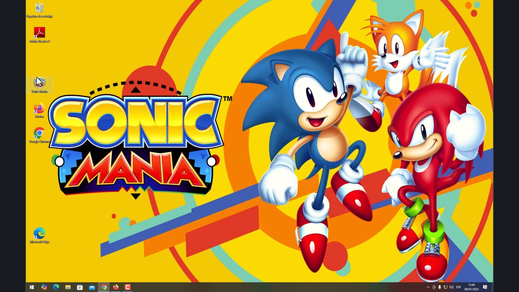Select the Microsoft Edge desktop shortcut
The height and width of the screenshot is (292, 519).
(x=39, y=234)
